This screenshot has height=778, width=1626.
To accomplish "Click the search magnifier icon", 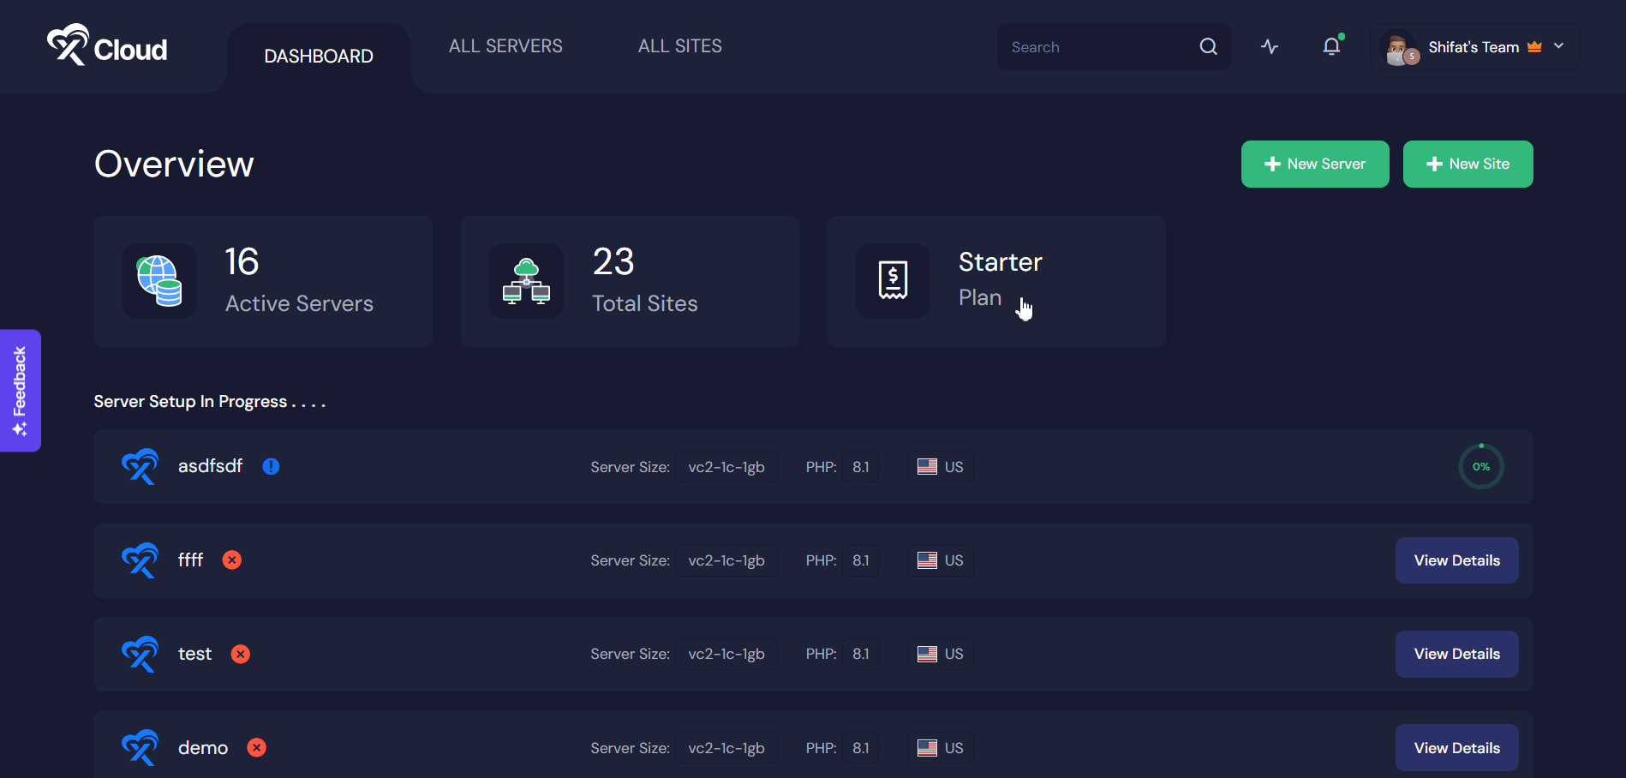I will 1207,47.
